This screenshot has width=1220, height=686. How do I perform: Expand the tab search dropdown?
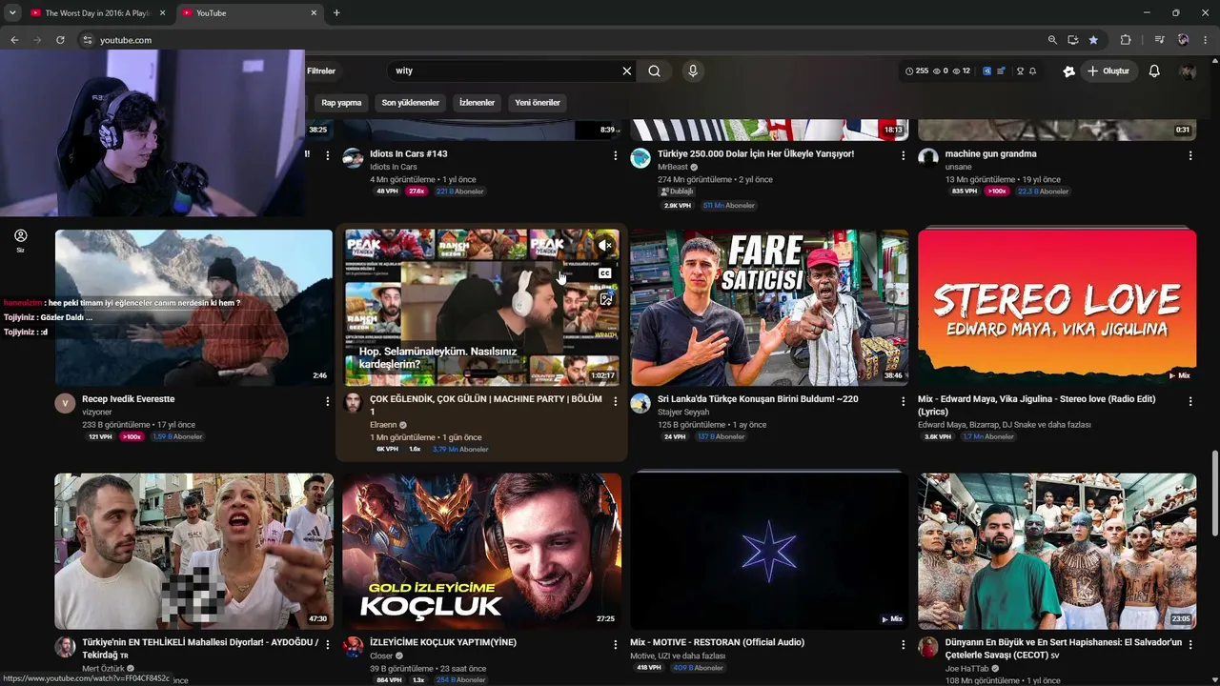click(x=12, y=13)
